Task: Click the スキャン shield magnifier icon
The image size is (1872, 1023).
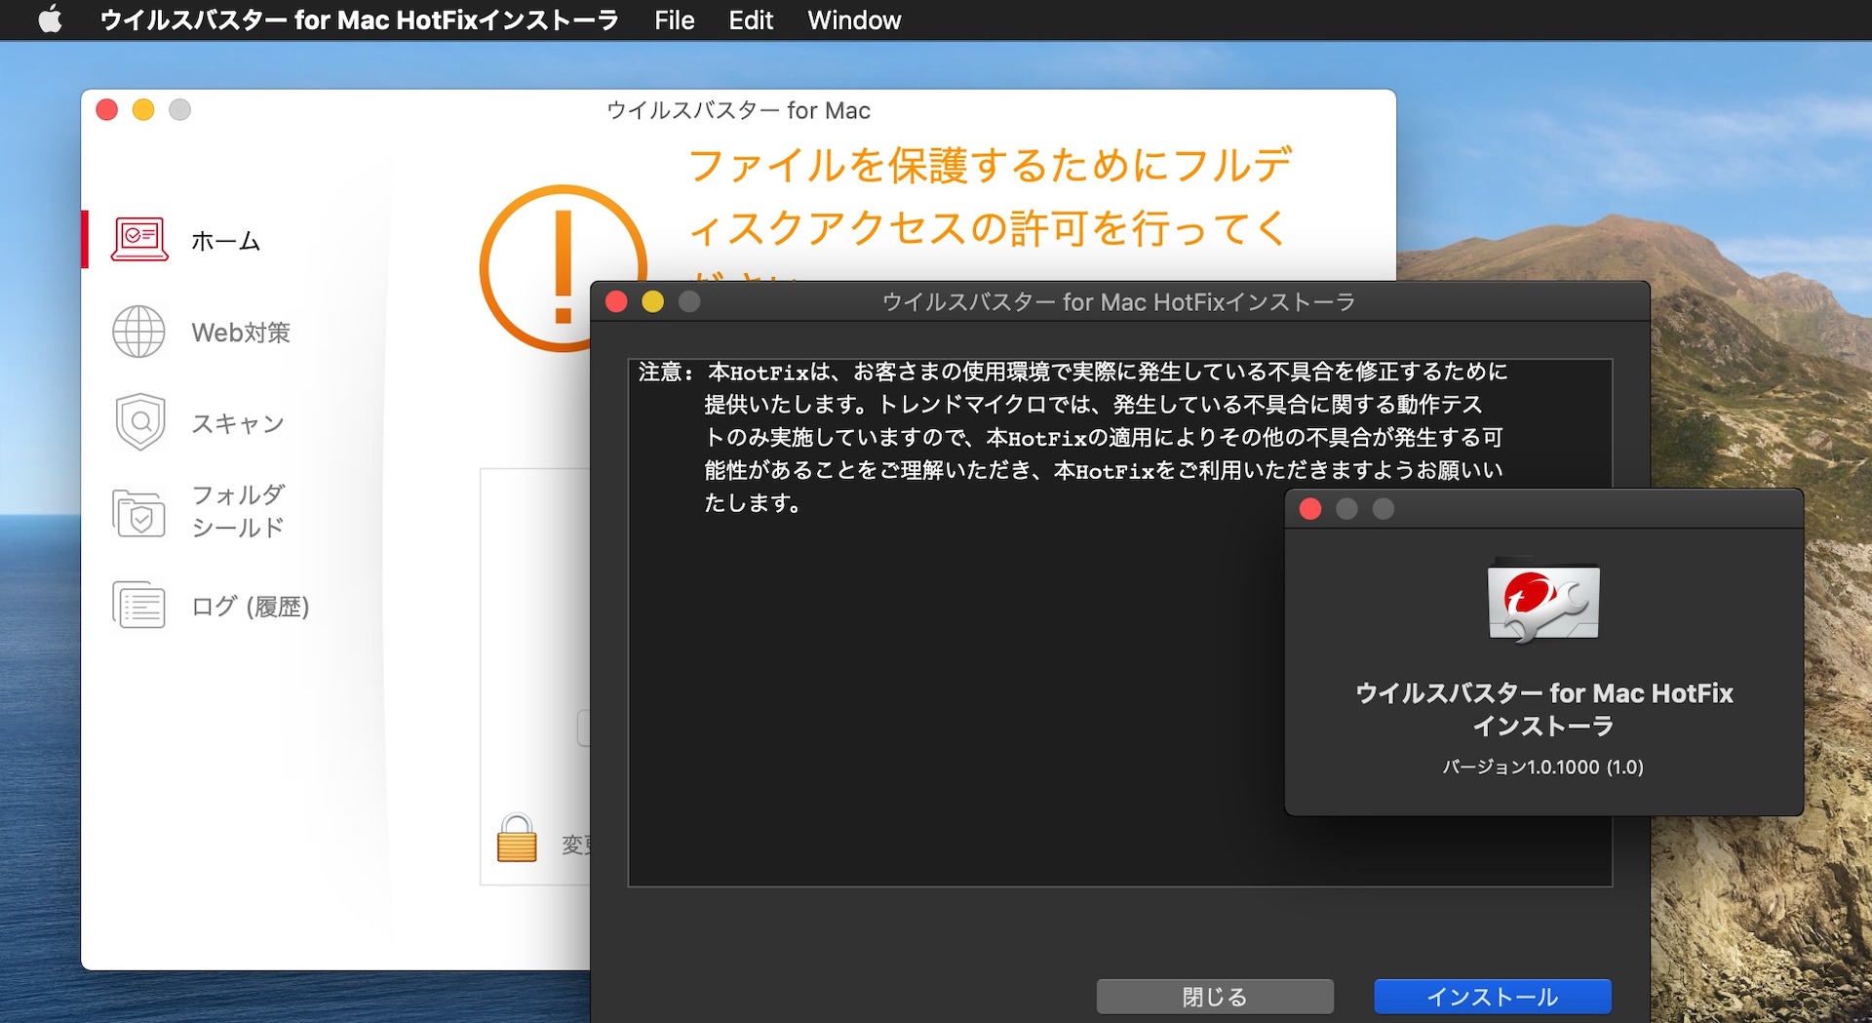Action: 140,422
